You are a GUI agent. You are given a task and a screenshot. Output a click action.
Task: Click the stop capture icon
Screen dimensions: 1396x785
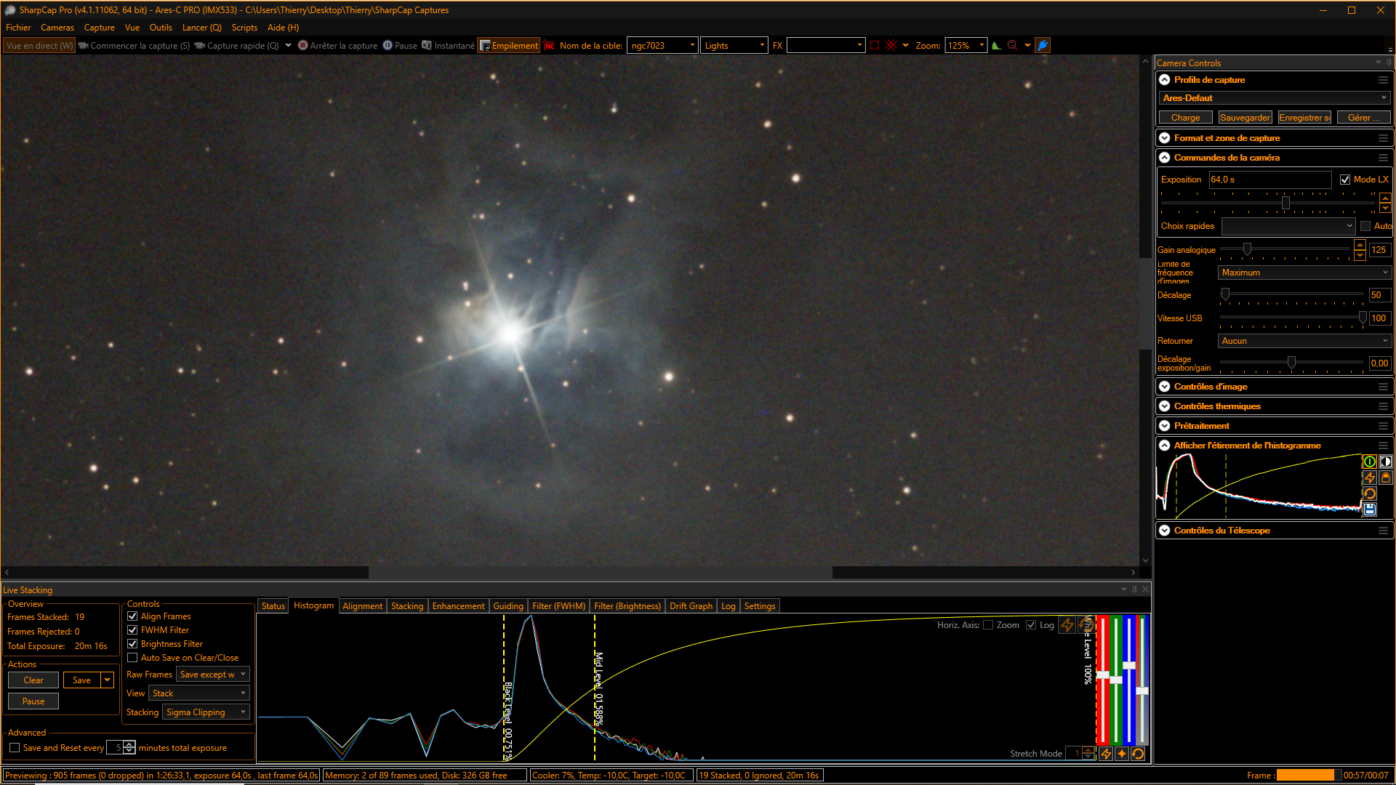302,45
